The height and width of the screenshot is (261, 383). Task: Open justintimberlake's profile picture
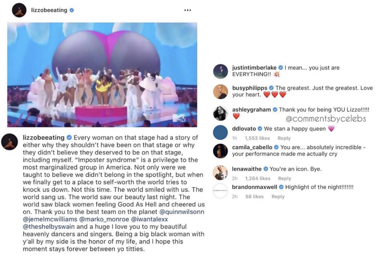221,72
